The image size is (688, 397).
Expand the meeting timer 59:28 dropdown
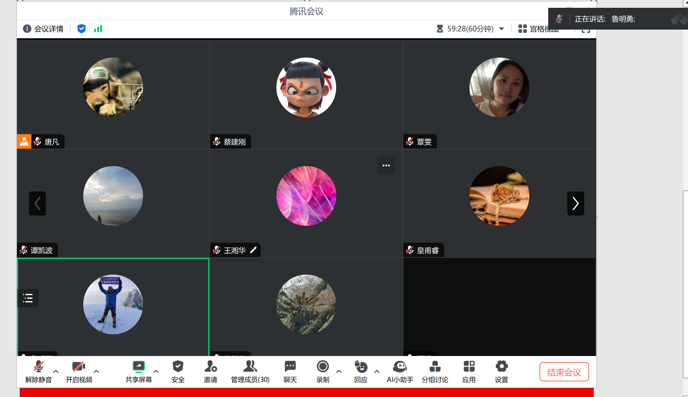click(502, 29)
